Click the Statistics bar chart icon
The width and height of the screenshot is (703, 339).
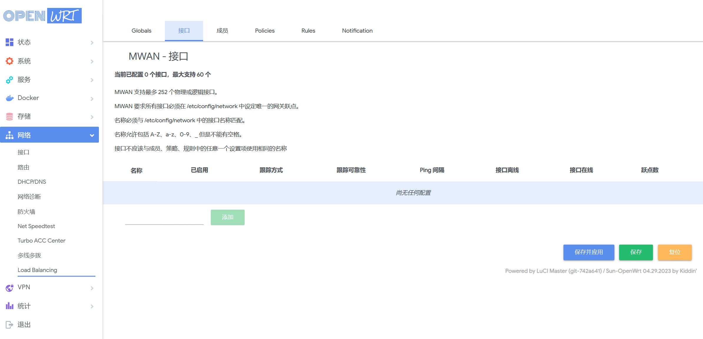9,306
